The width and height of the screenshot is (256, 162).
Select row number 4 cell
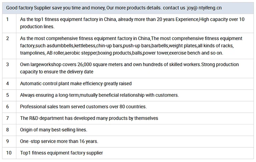9,84
